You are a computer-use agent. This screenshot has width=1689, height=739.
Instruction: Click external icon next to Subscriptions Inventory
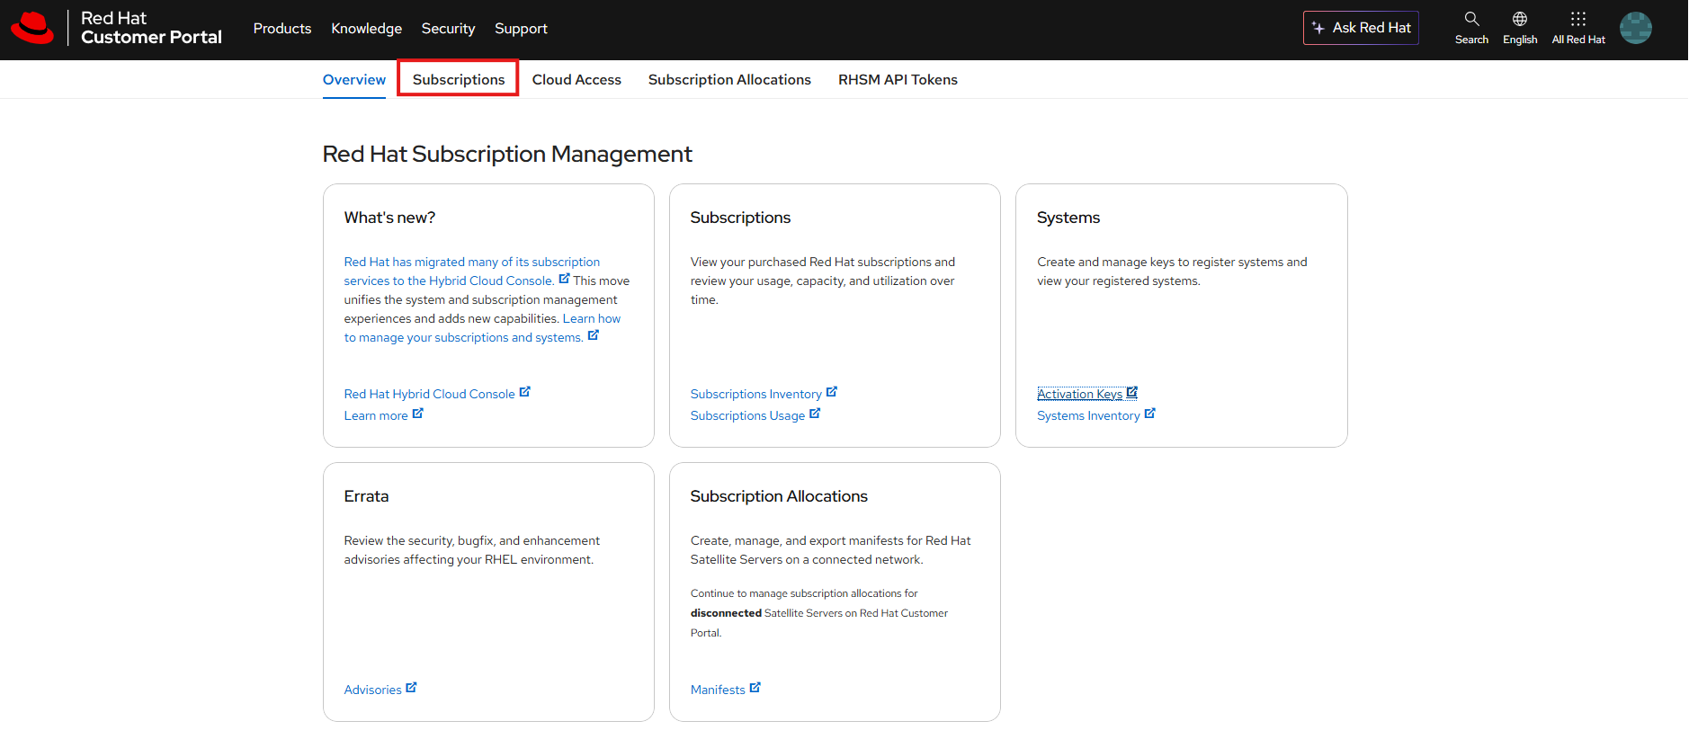pos(831,392)
